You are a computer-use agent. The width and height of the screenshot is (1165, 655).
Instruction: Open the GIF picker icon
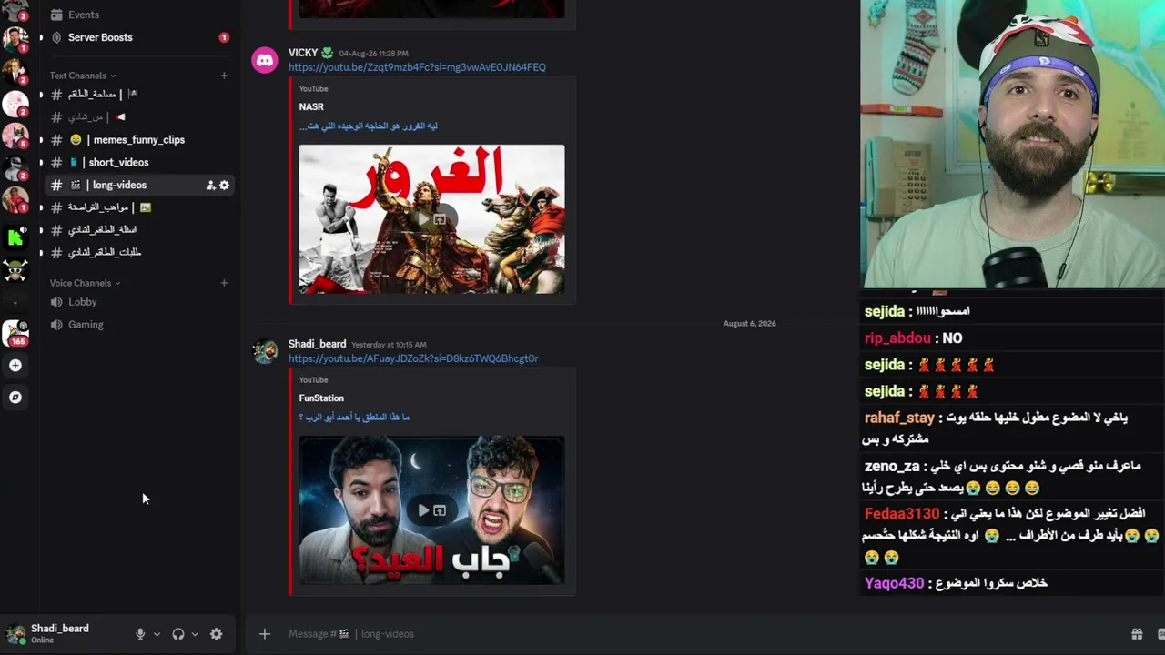tap(1160, 634)
